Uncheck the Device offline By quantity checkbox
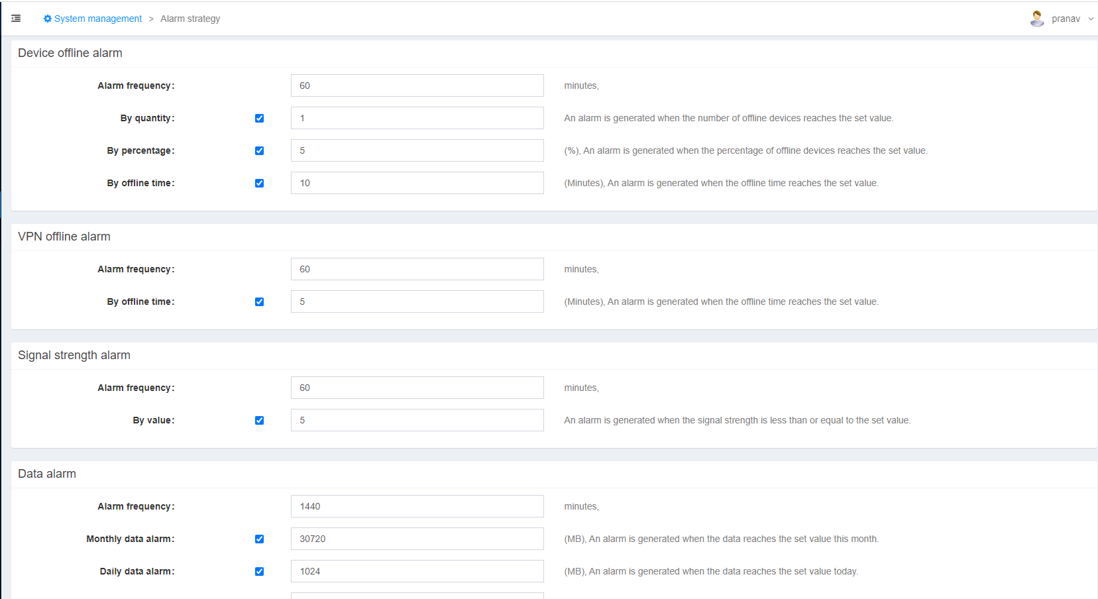The image size is (1098, 599). click(x=259, y=119)
